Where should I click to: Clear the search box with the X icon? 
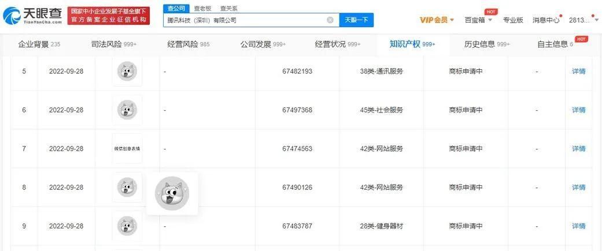point(330,20)
